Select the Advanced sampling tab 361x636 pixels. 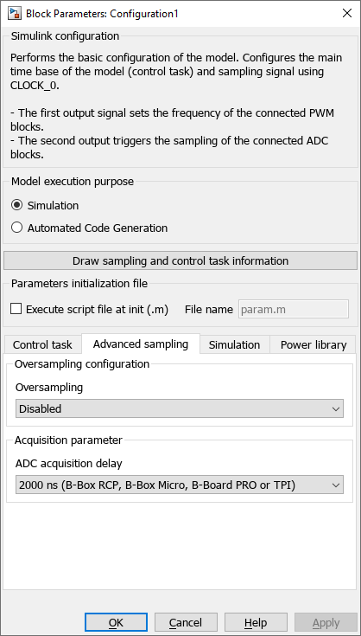point(141,344)
